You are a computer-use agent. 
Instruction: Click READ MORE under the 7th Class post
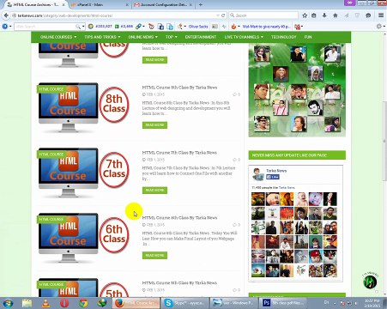[x=154, y=191]
